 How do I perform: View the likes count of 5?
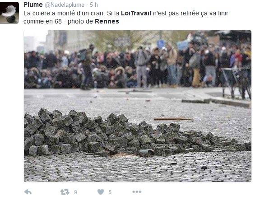110,192
